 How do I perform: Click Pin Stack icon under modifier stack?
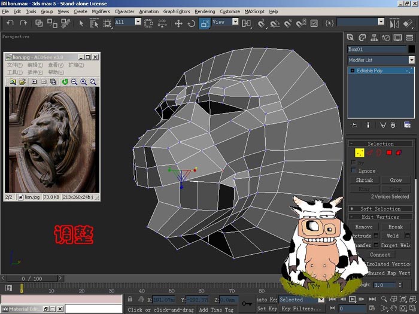pos(354,125)
